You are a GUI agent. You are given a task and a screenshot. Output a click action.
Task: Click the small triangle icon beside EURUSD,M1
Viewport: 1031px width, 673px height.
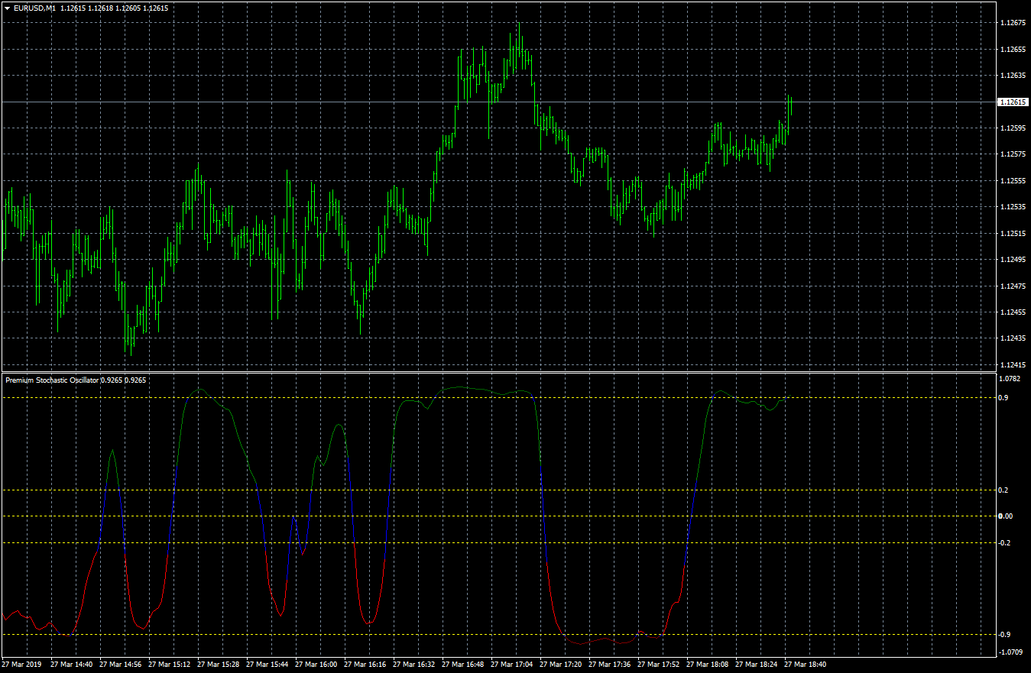7,8
